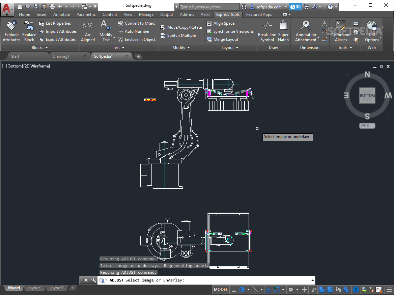The width and height of the screenshot is (394, 295).
Task: Expand the Quick Access Toolbar customize arrow
Action: 95,7
